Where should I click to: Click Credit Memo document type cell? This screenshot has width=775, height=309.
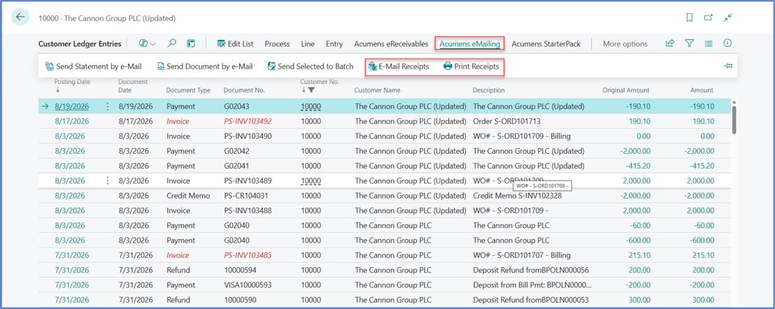pos(188,196)
